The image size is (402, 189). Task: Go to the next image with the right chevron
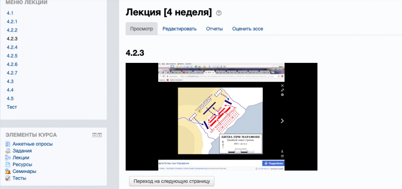tap(282, 121)
